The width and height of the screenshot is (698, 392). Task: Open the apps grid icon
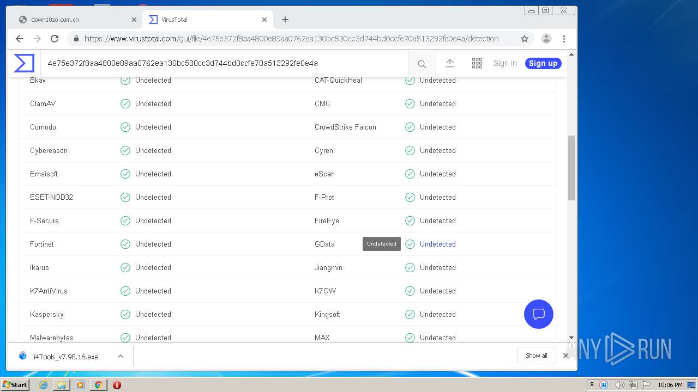tap(477, 63)
